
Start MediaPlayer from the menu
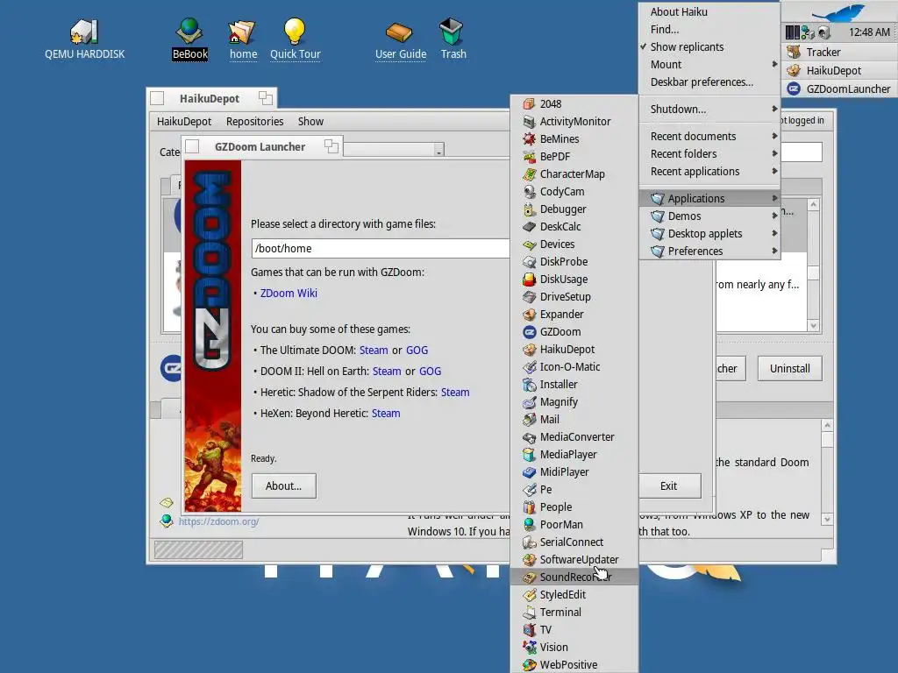click(574, 455)
